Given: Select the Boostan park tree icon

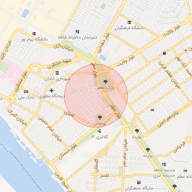Looking at the screenshot, I should pyautogui.click(x=100, y=117).
